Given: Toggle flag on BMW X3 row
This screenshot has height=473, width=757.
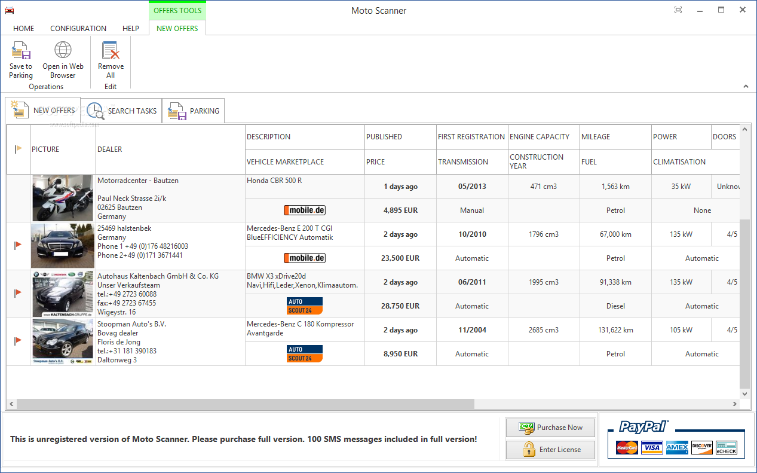Looking at the screenshot, I should [19, 292].
